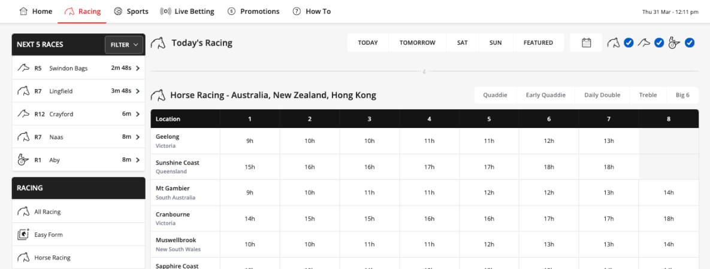The width and height of the screenshot is (710, 269).
Task: Click greyhound icon for Crayford race
Action: pos(23,114)
